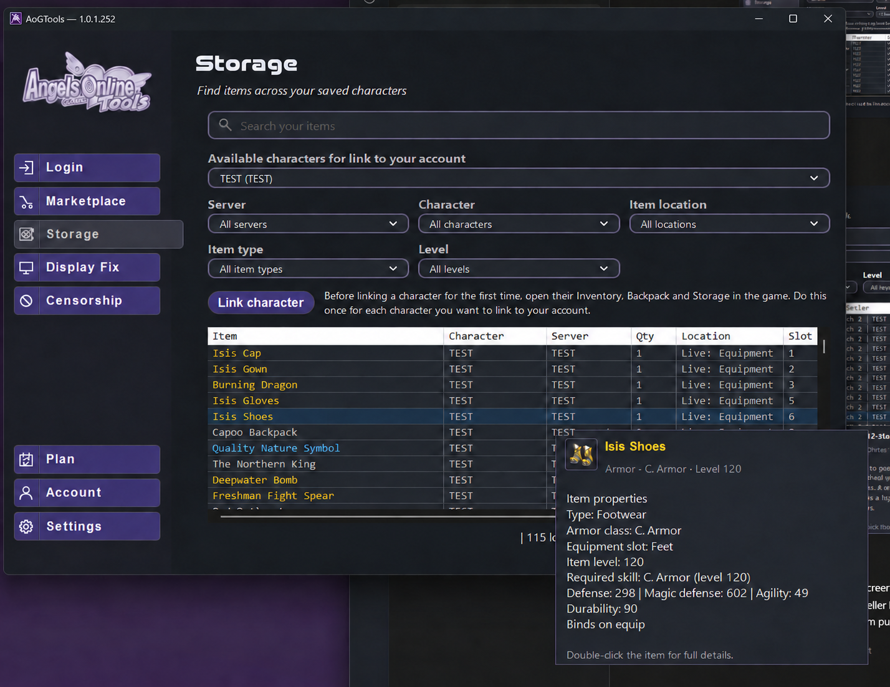
Task: Sort by the Slot column header
Action: coord(800,336)
